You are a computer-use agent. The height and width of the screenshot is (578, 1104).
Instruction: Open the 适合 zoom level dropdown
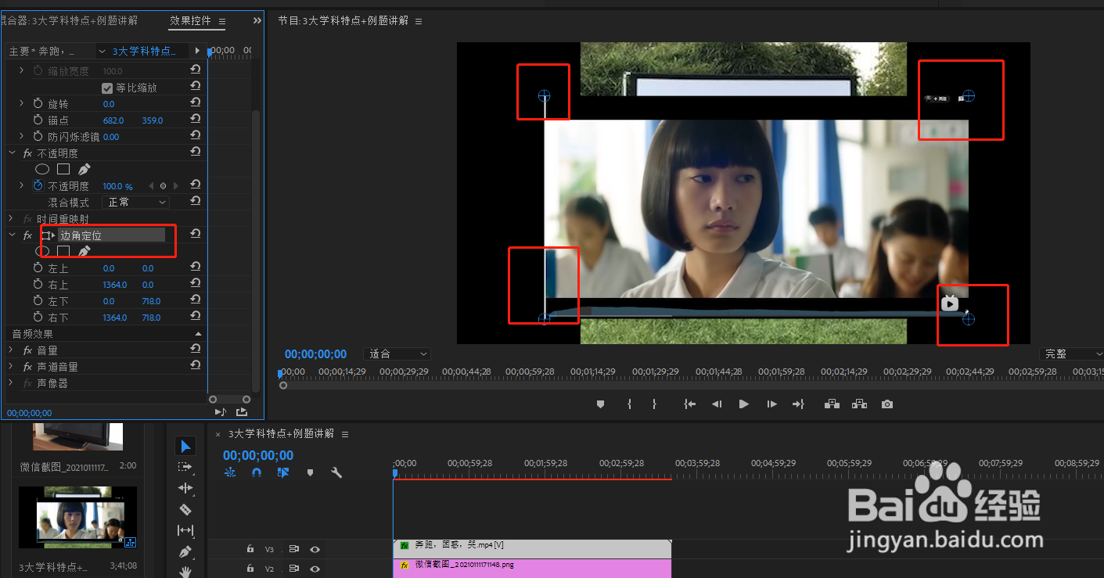click(398, 354)
